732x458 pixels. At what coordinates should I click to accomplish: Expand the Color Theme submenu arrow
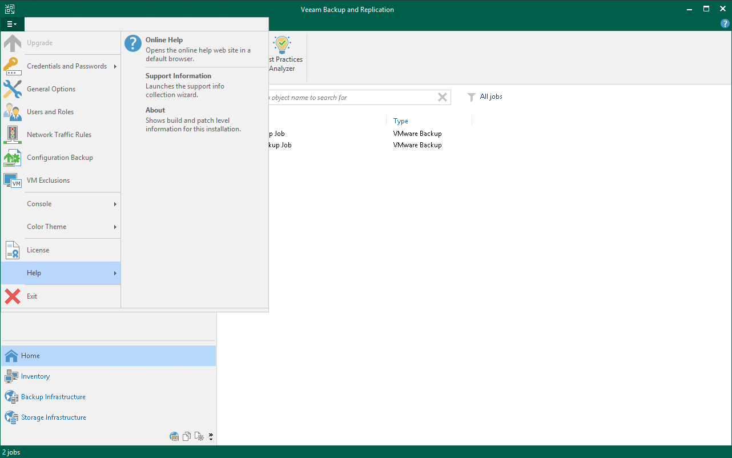tap(115, 227)
